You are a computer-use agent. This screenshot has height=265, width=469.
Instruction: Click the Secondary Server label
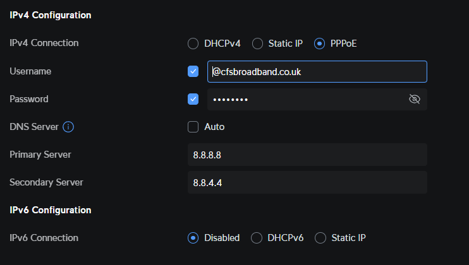tap(46, 182)
